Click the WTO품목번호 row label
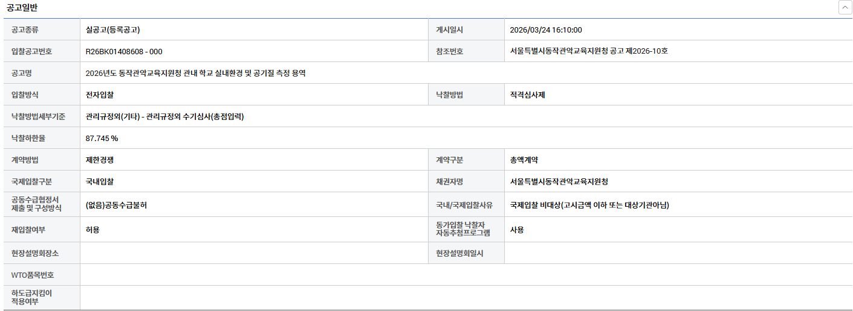This screenshot has height=311, width=853. pos(33,275)
